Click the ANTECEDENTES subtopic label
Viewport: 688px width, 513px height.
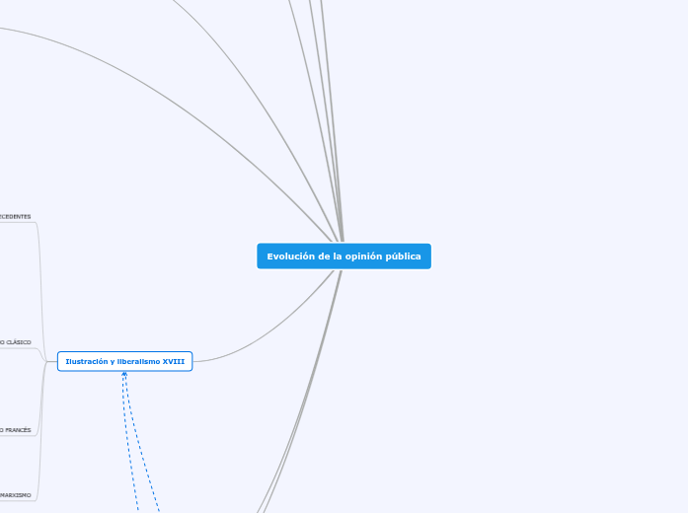coord(16,216)
